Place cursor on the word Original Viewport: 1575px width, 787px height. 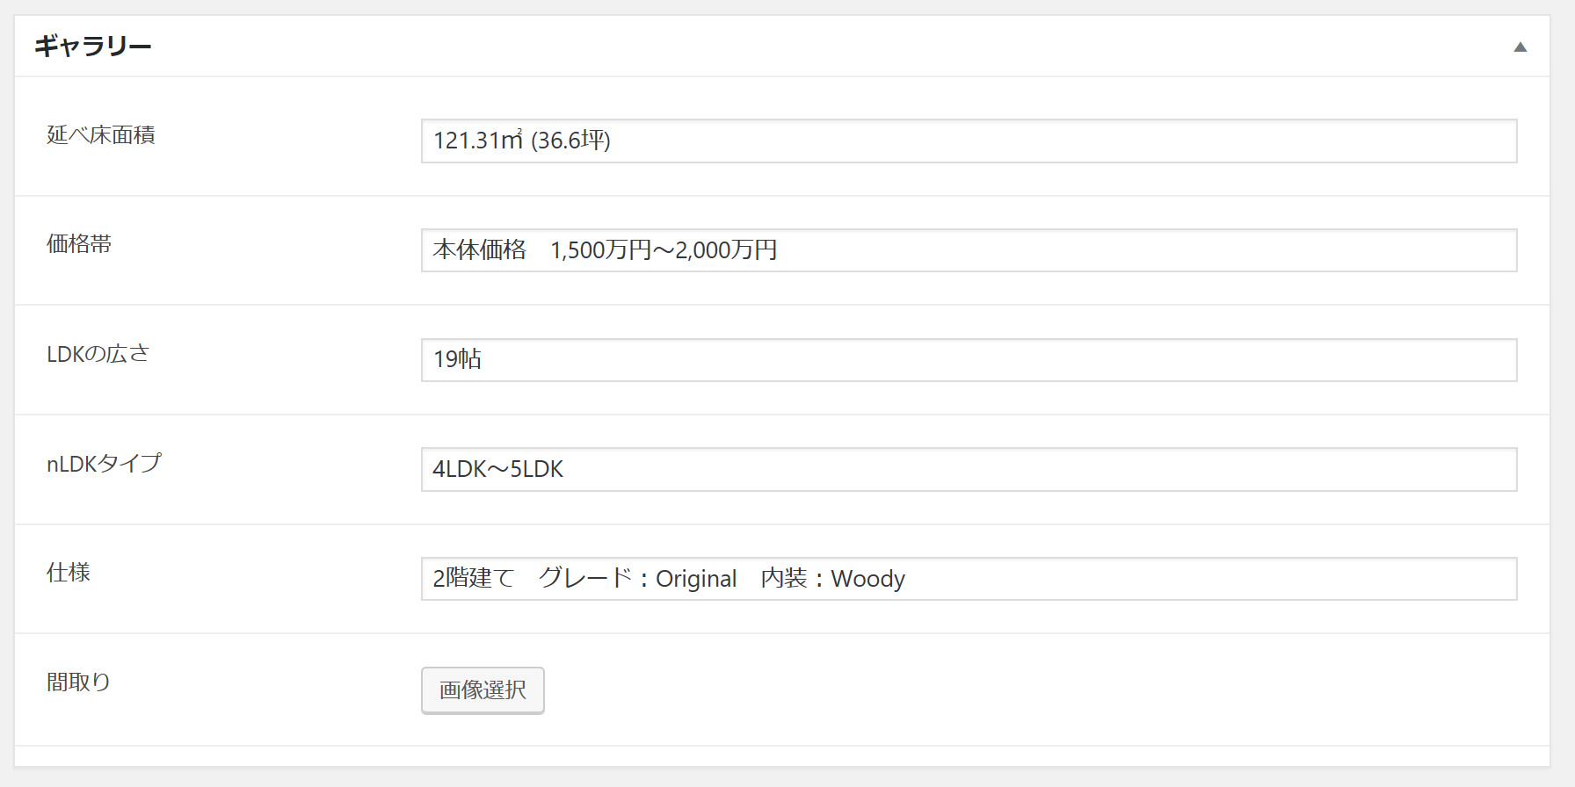tap(696, 579)
